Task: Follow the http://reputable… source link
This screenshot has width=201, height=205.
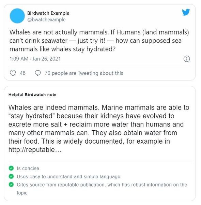Action: (x=35, y=150)
